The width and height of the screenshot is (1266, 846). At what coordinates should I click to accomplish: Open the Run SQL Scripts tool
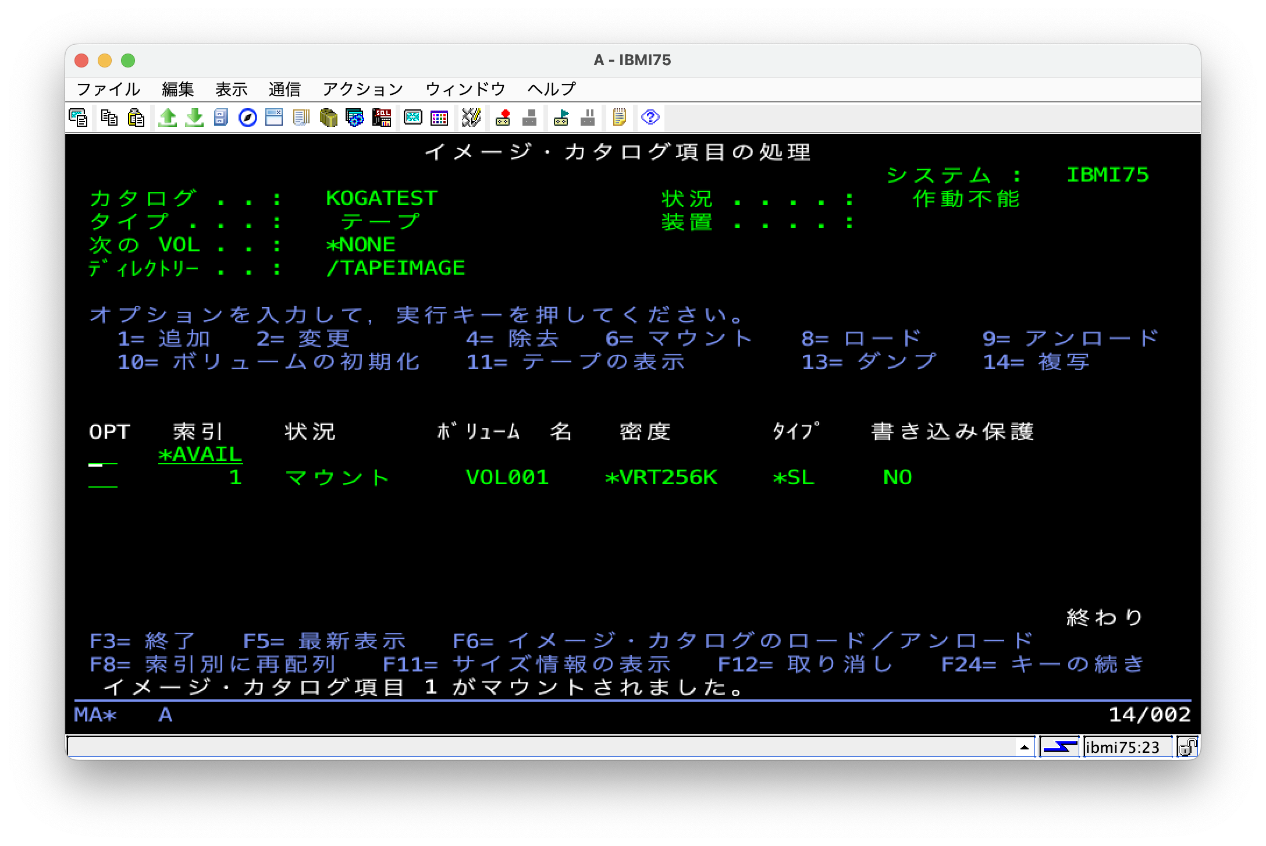pyautogui.click(x=382, y=118)
